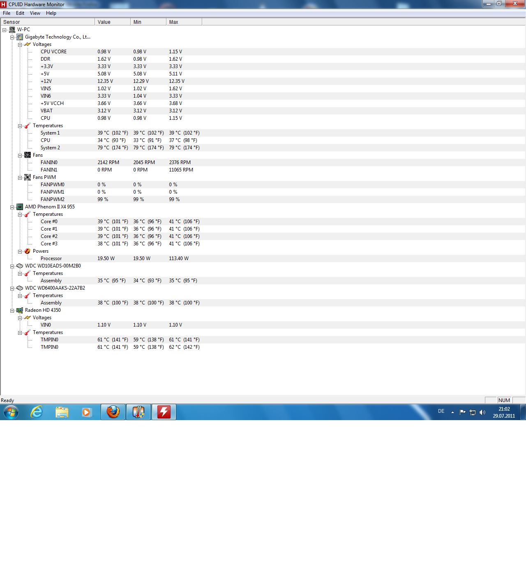Collapse the Powers group
Screen dimensions: 526x574
pyautogui.click(x=20, y=252)
